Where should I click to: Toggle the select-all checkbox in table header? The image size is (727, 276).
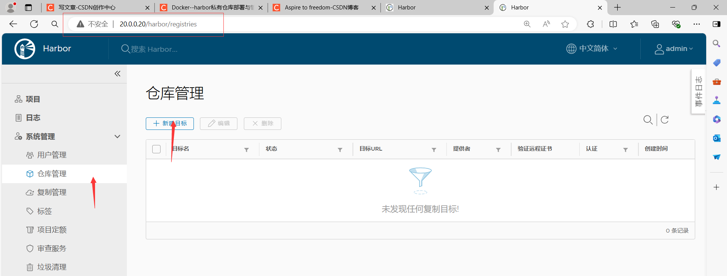(x=156, y=149)
